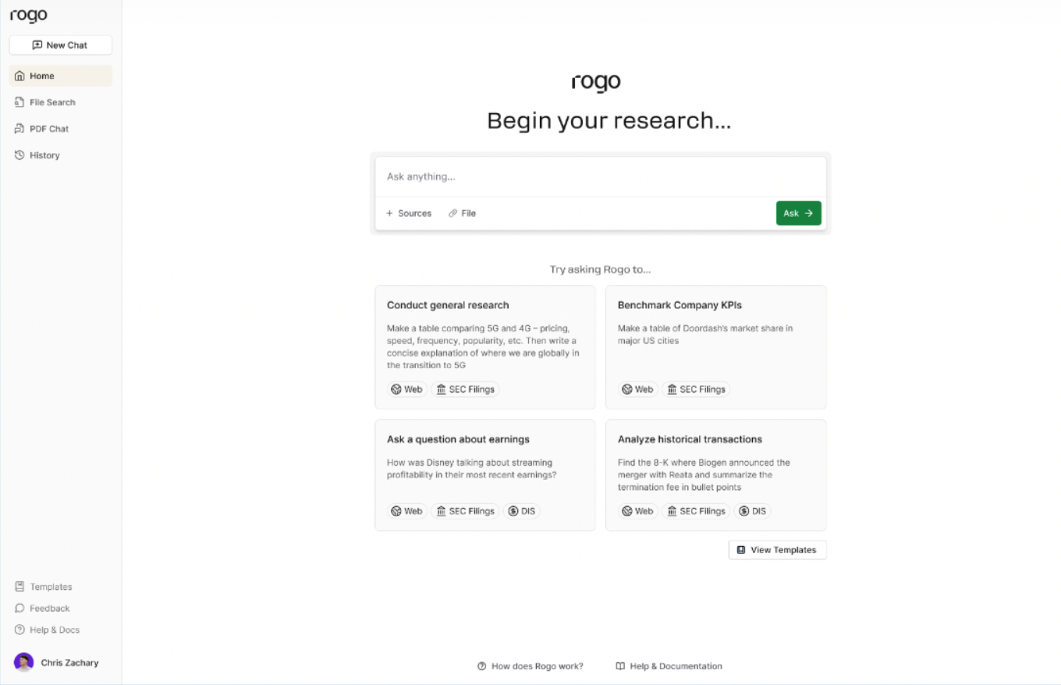Click the Rogo logo in the sidebar
Screen dimensions: 1061x685
pos(28,16)
